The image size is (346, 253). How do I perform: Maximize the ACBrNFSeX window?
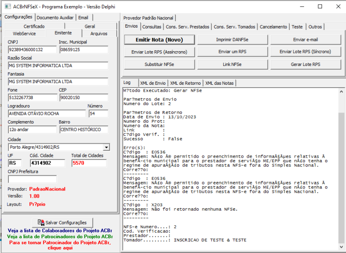[x=320, y=6]
